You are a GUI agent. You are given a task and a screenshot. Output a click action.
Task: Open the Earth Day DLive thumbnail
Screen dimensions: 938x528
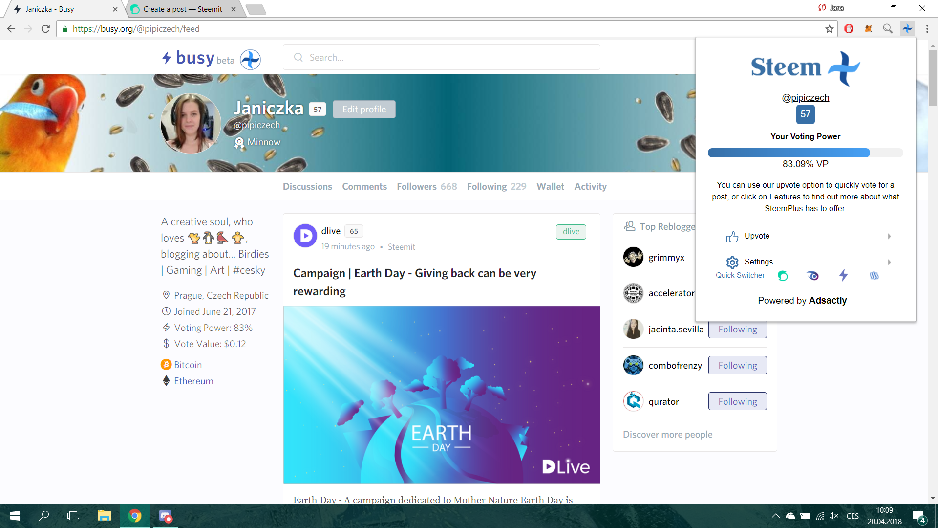tap(441, 395)
